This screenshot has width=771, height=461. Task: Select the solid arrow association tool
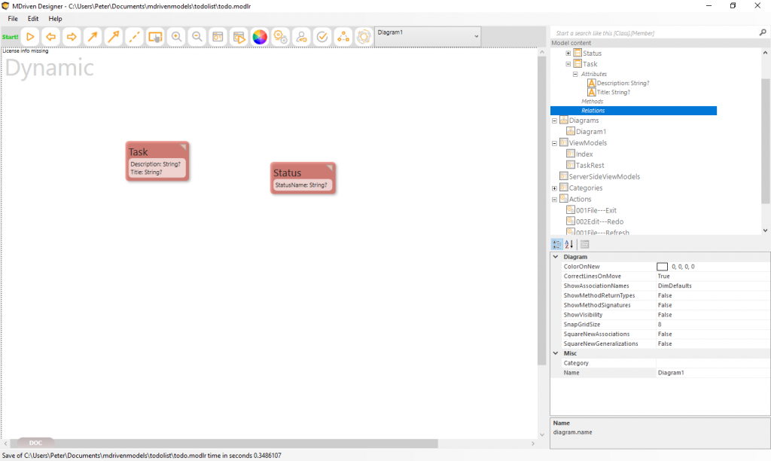point(93,37)
